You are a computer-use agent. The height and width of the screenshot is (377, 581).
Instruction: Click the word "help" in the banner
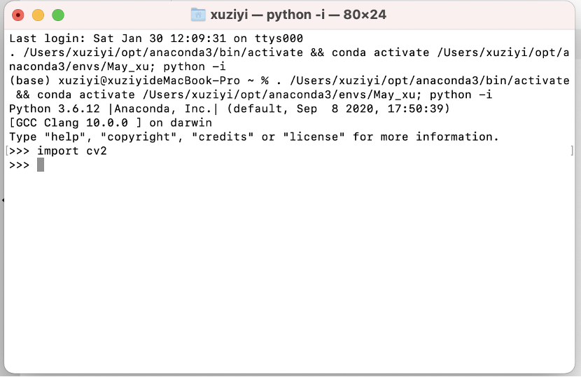65,137
